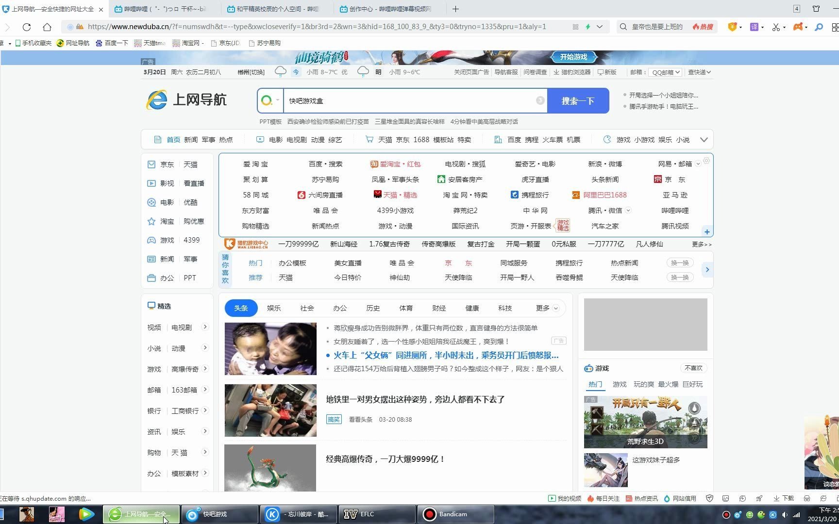The image size is (839, 524).
Task: Expand the address bar history dropdown arrow
Action: click(x=600, y=27)
